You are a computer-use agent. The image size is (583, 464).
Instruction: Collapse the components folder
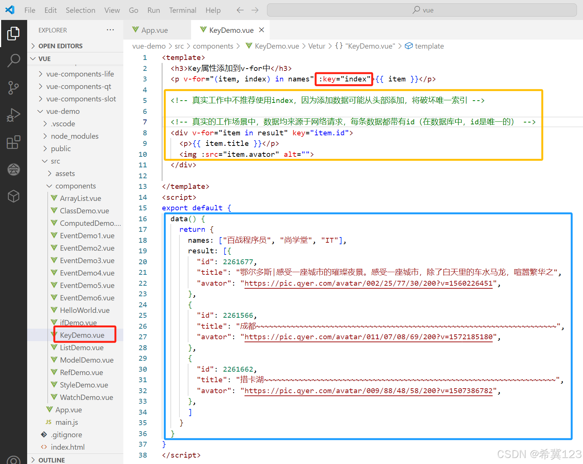click(x=75, y=186)
